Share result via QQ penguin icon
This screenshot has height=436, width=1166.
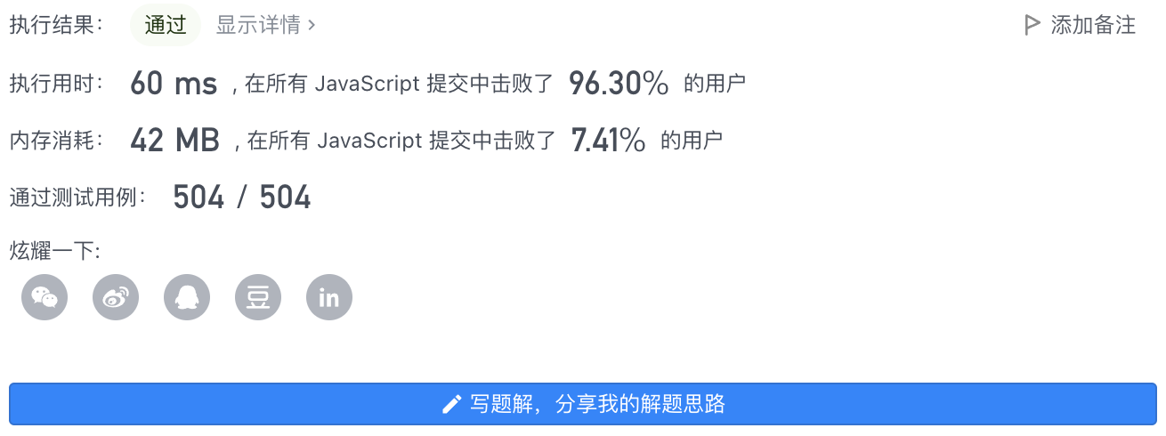(187, 297)
